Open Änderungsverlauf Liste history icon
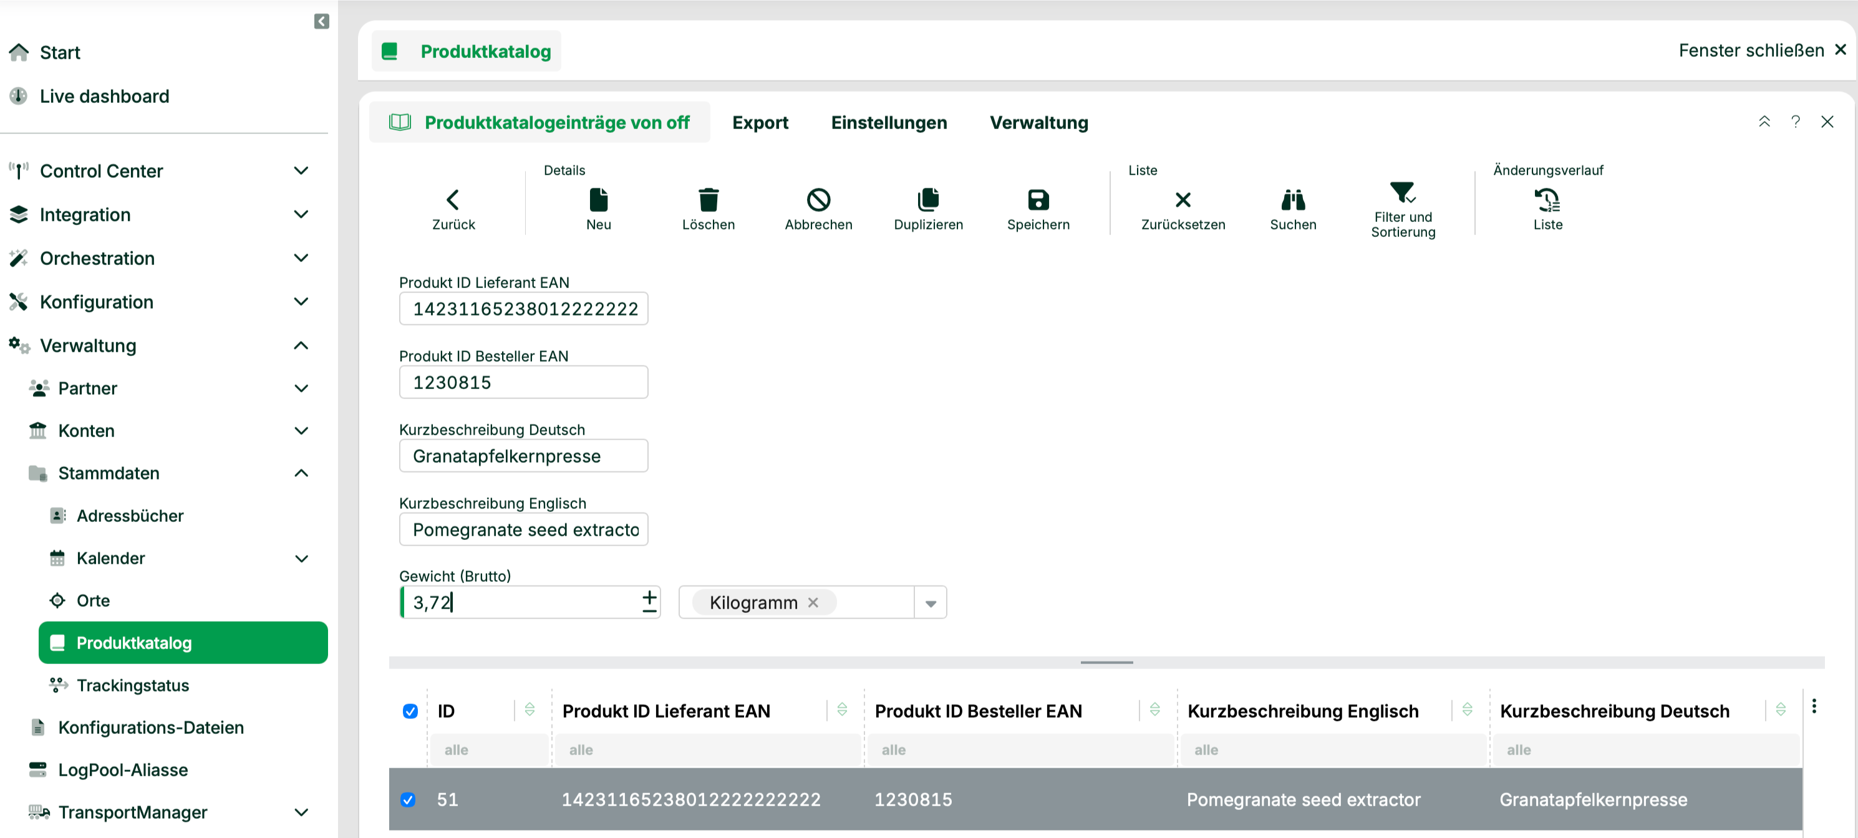 1547,200
